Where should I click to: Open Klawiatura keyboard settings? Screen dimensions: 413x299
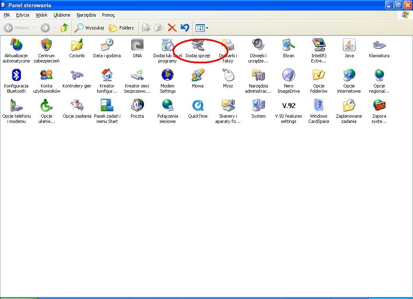(x=379, y=48)
